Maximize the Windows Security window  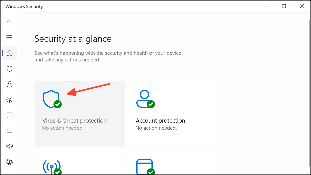(284, 6)
